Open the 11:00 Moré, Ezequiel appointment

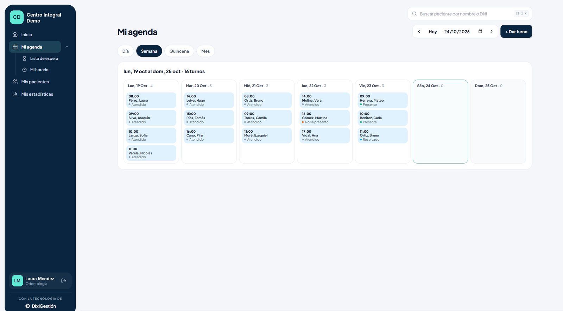pos(267,135)
